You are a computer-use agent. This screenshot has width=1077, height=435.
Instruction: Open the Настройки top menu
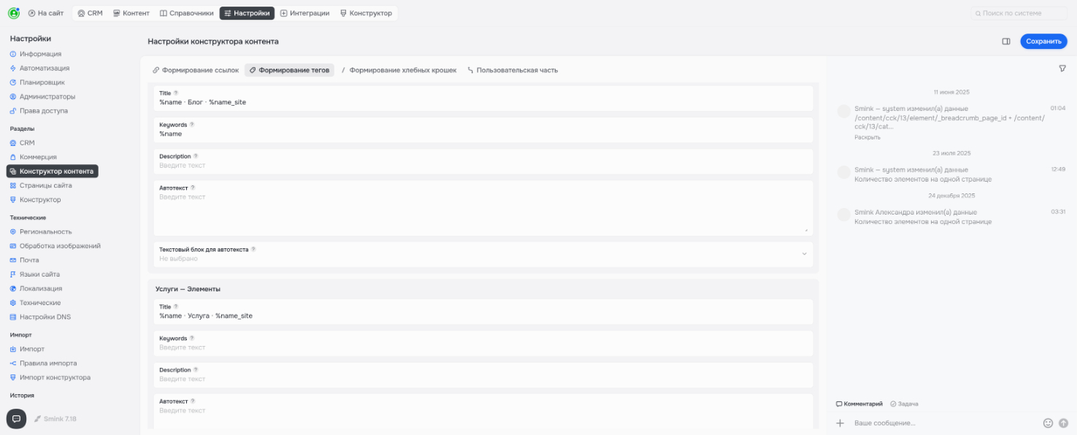pos(247,13)
